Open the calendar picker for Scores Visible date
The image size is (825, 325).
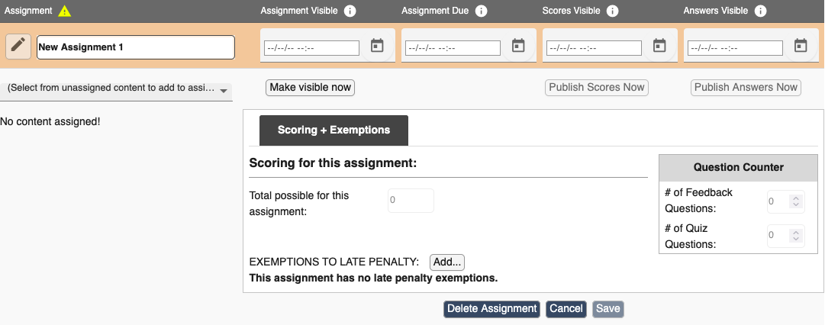[659, 46]
